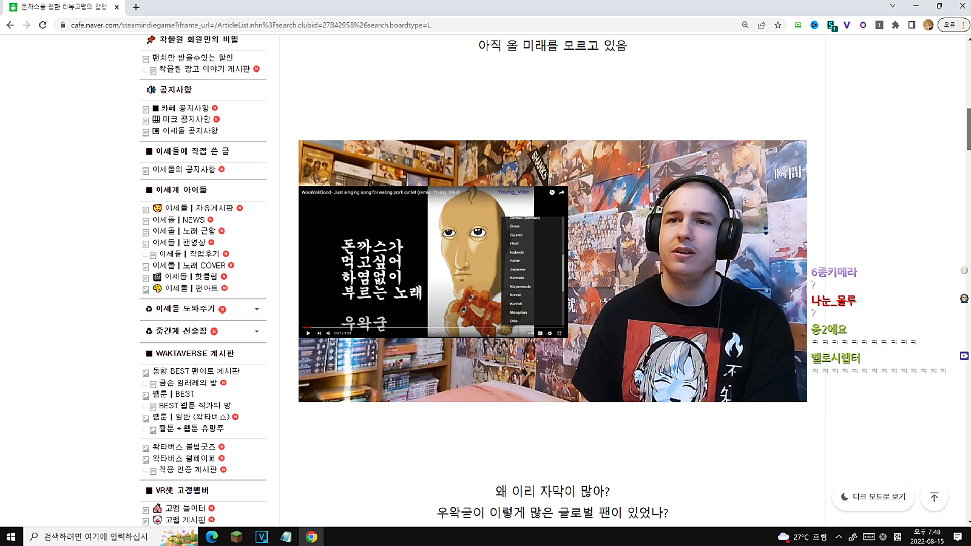Screen dimensions: 971x546
Task: Toggle 다크 모드로 보기 dark mode
Action: [873, 497]
